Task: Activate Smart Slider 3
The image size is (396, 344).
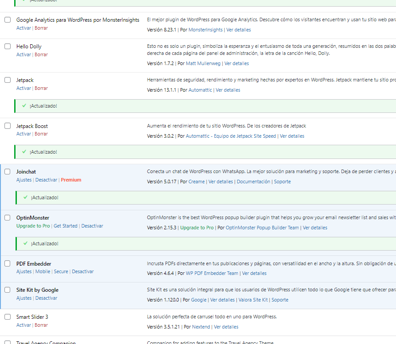Action: click(24, 325)
